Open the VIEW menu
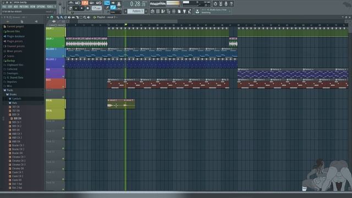This screenshot has height=198, width=352. (33, 7)
